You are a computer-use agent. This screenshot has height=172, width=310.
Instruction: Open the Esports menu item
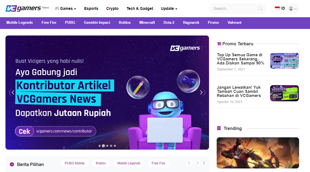(x=91, y=8)
